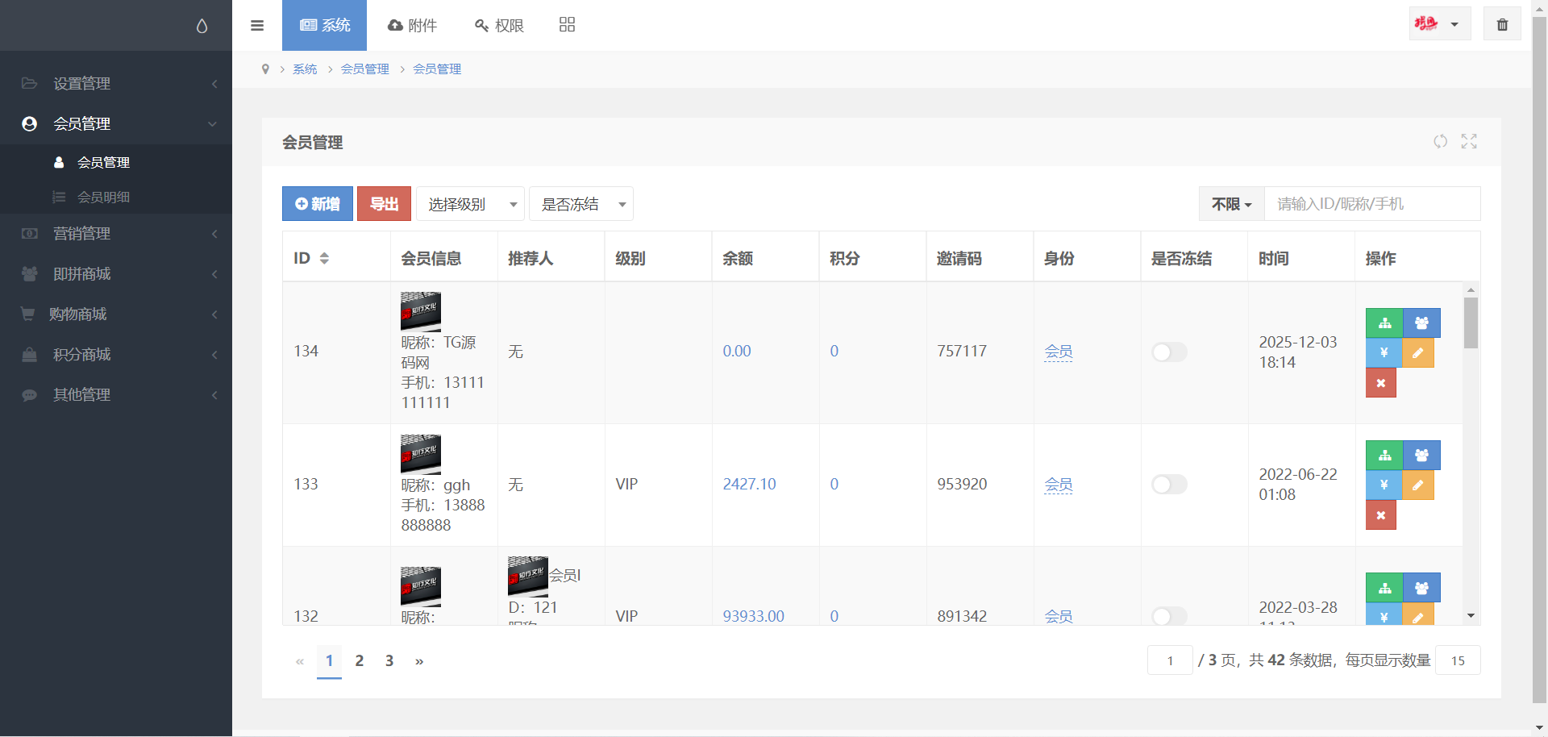Expand the 营销管理 sidebar menu
The image size is (1548, 737).
click(x=116, y=234)
